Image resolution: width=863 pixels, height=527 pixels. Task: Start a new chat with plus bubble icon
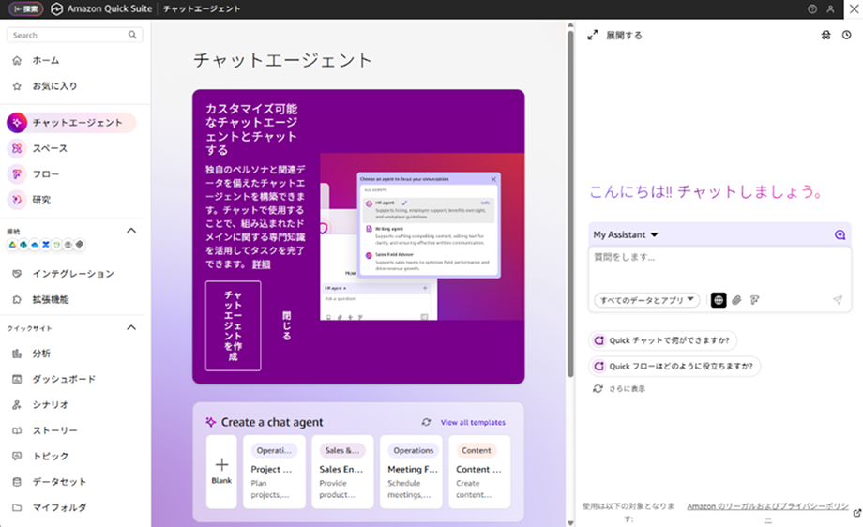(840, 235)
